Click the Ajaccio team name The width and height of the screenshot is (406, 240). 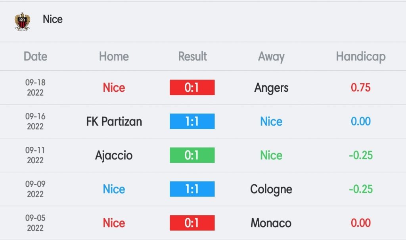pyautogui.click(x=114, y=155)
